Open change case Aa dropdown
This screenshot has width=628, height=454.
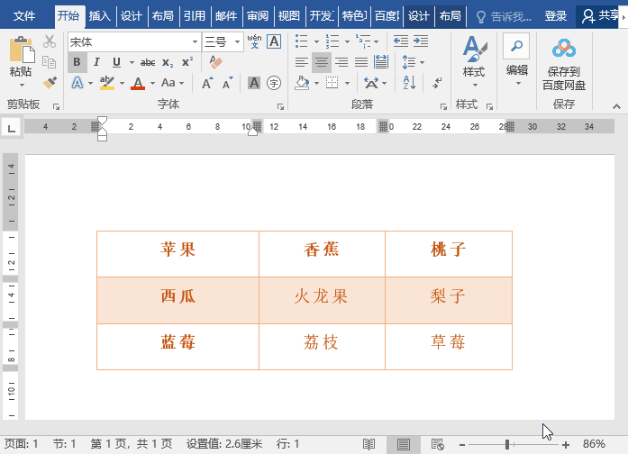point(172,83)
